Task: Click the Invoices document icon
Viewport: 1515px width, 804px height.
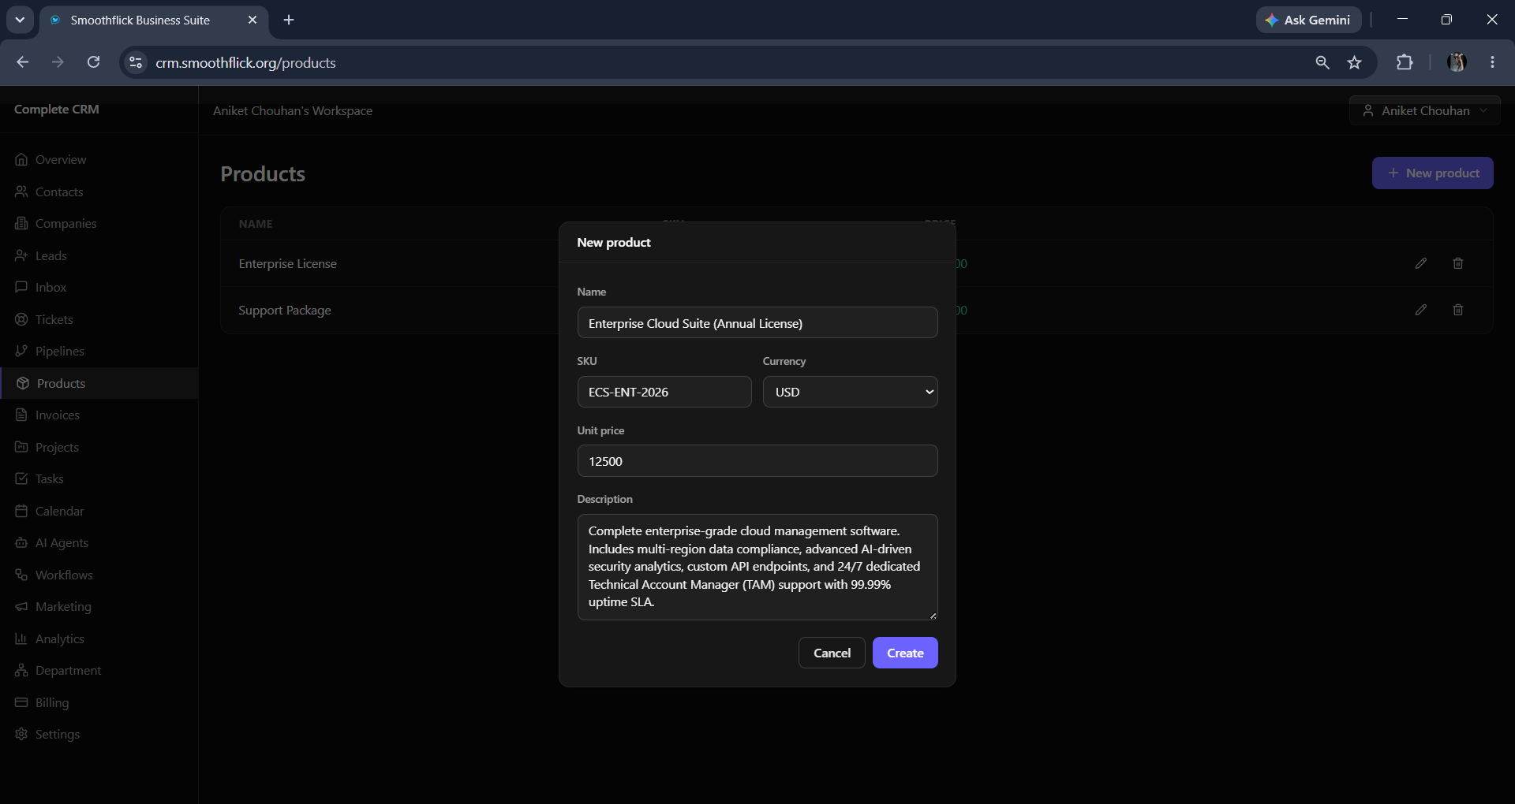Action: coord(21,415)
